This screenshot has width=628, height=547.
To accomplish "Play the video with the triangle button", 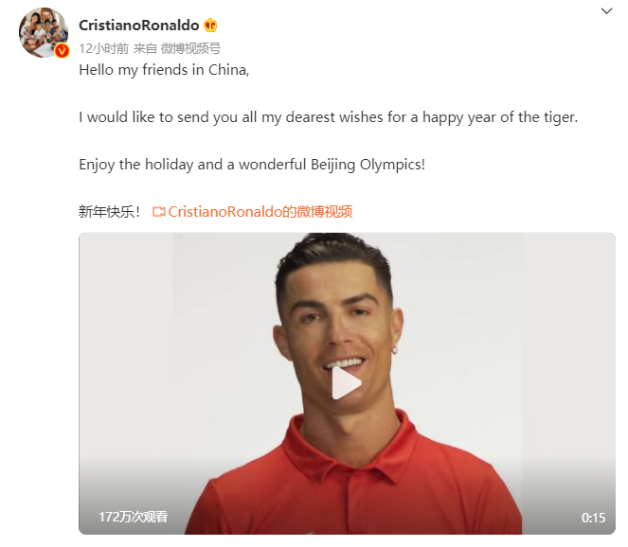I will [347, 383].
